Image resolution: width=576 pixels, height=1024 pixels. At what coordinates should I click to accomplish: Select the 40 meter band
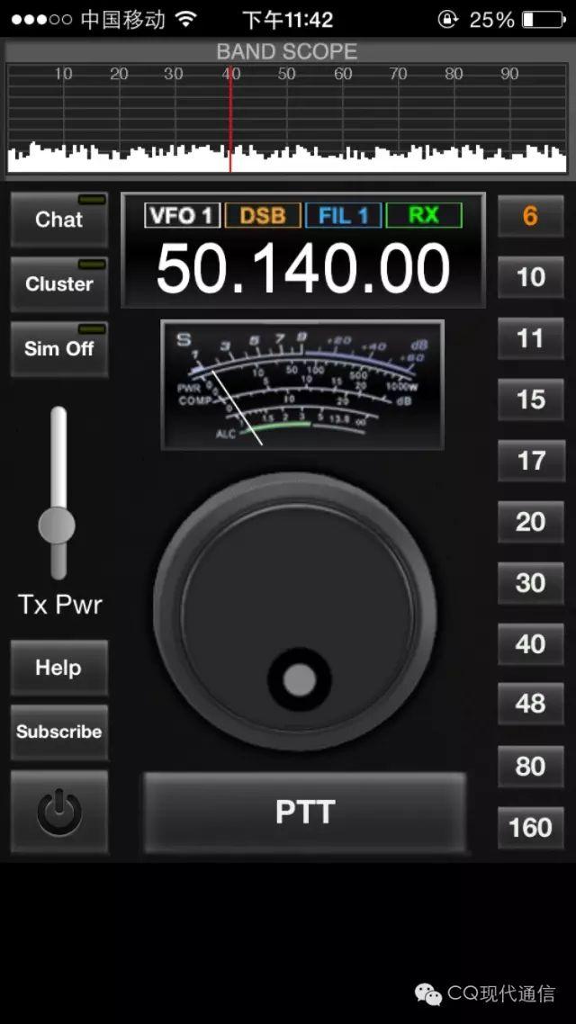(530, 644)
